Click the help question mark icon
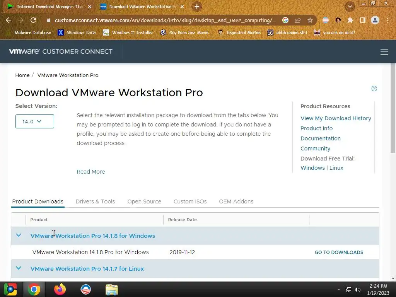 (374, 89)
